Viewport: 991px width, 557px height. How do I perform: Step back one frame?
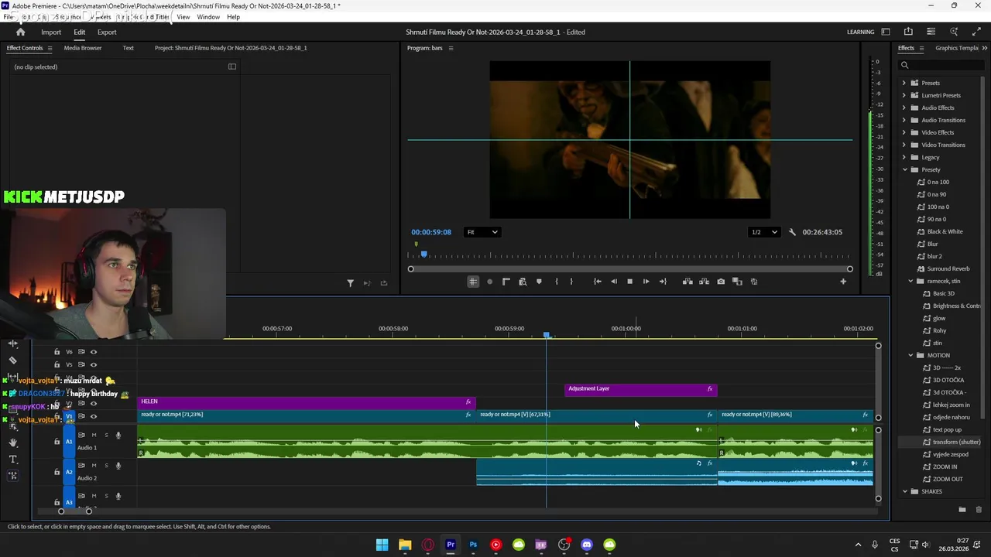(613, 282)
